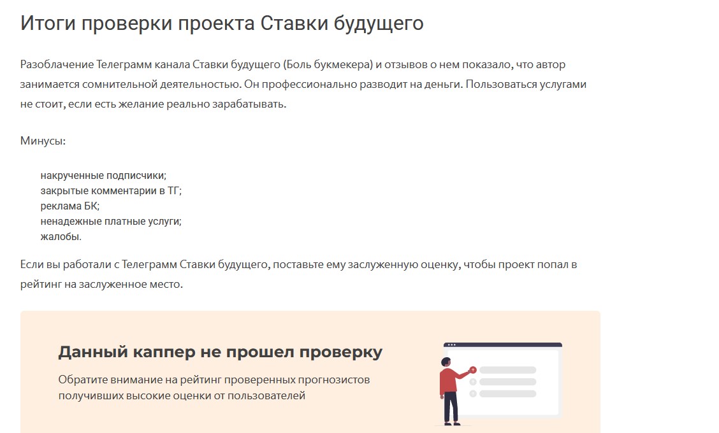Screen dimensions: 719x433
Task: Click 'Данный каппер не прошел проверку' banner title
Action: (x=220, y=352)
